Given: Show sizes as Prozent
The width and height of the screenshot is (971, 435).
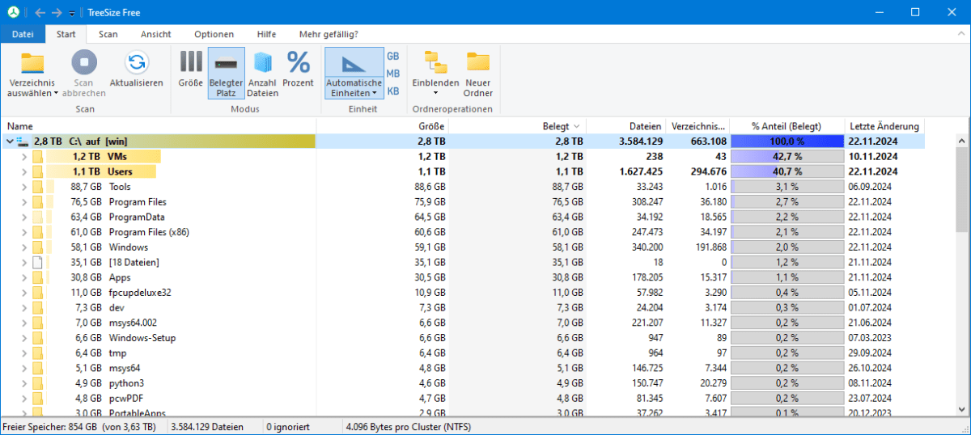Looking at the screenshot, I should [x=299, y=70].
